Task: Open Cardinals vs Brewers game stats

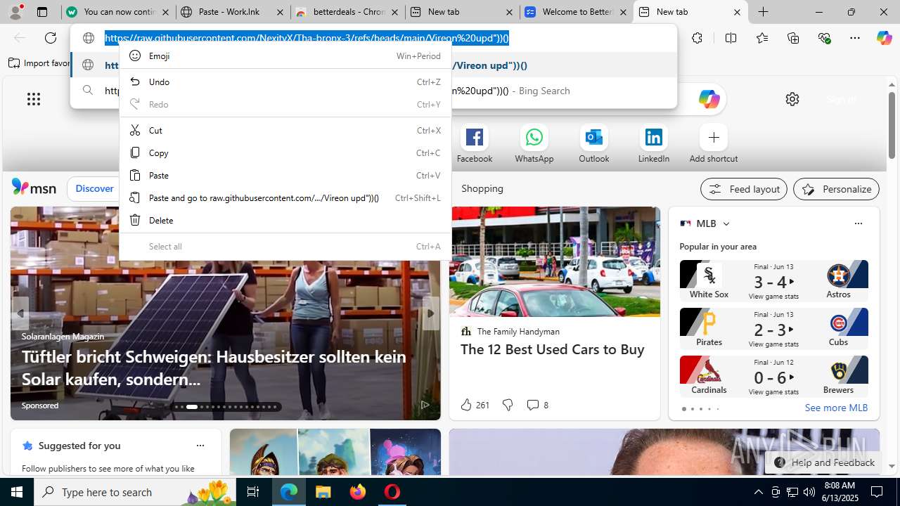Action: 773,377
